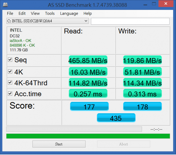Maximize the AS SSD Benchmark window
The image size is (176, 155).
point(154,4)
